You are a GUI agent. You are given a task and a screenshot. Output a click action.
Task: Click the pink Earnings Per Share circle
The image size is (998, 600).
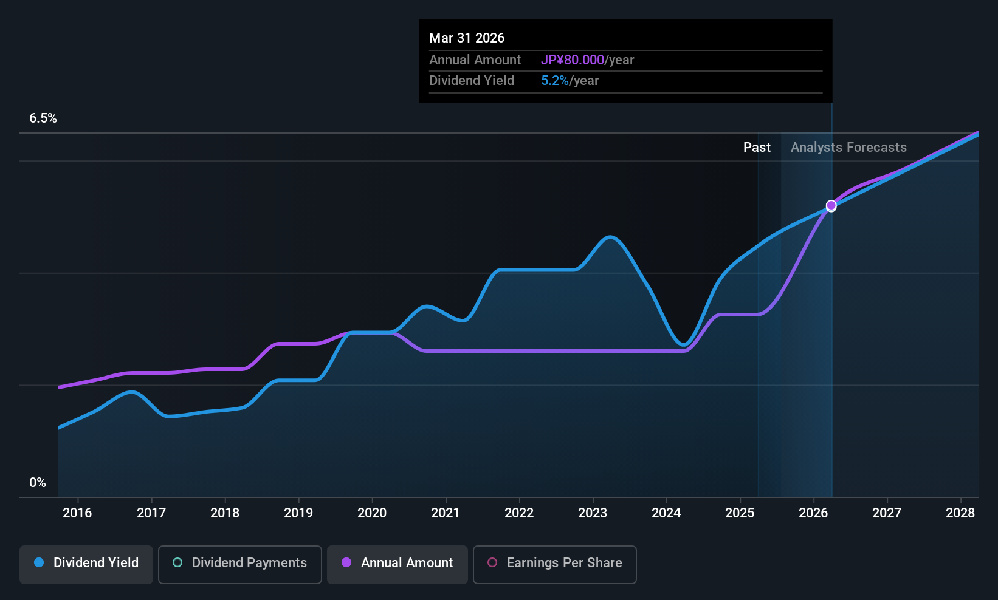(492, 562)
